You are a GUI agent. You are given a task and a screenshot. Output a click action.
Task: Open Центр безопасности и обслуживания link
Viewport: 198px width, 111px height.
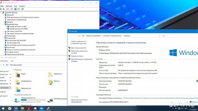(79, 101)
